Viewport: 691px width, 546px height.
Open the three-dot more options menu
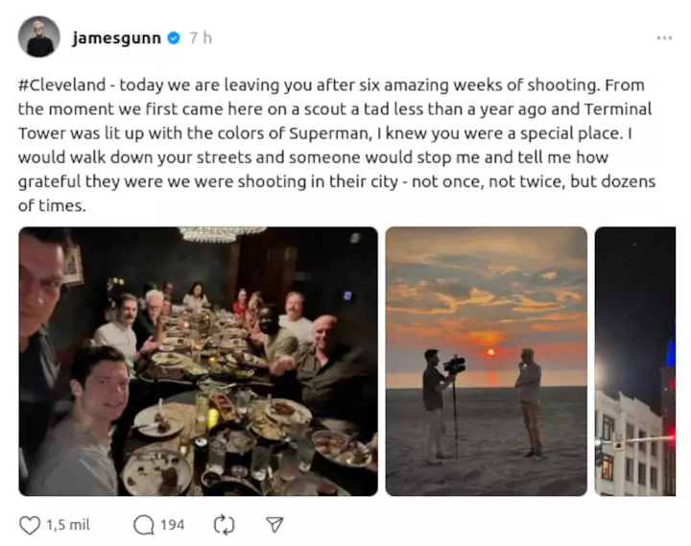pyautogui.click(x=664, y=38)
